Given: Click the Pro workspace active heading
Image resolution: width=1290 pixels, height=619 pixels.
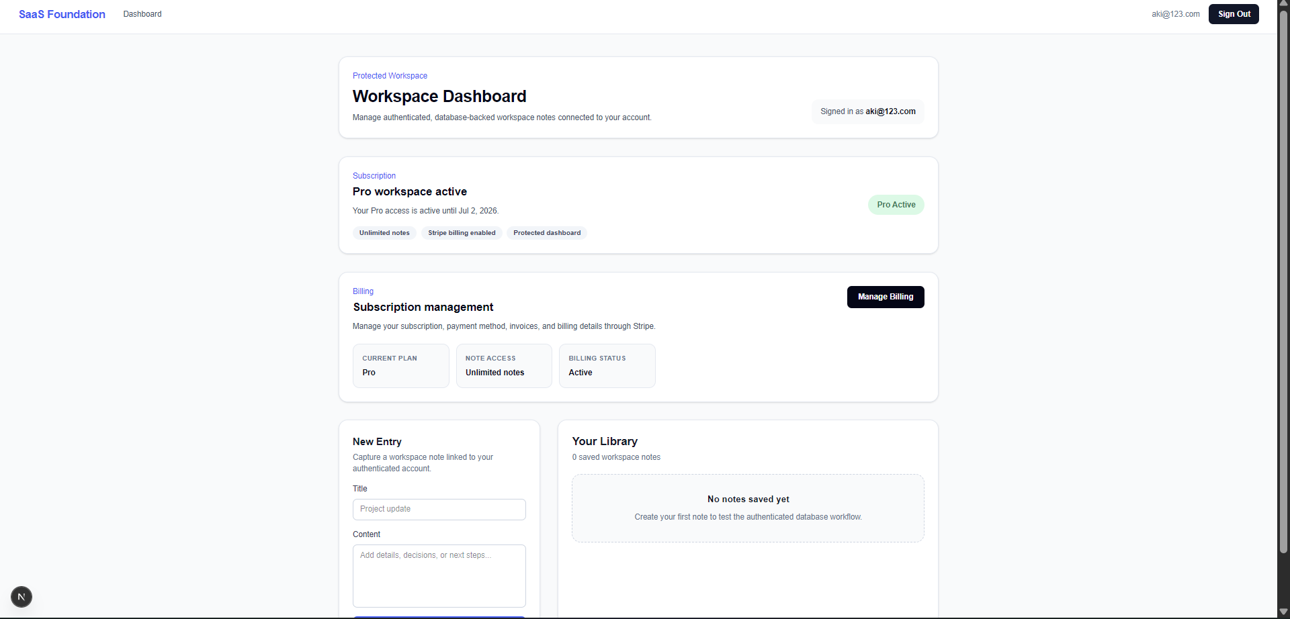Looking at the screenshot, I should point(410,192).
